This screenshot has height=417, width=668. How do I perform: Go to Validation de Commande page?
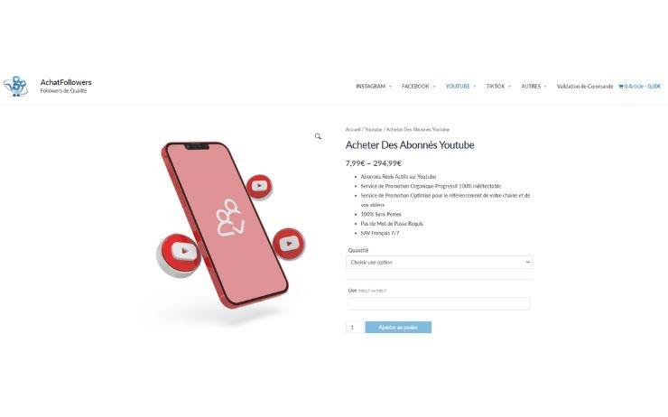585,87
